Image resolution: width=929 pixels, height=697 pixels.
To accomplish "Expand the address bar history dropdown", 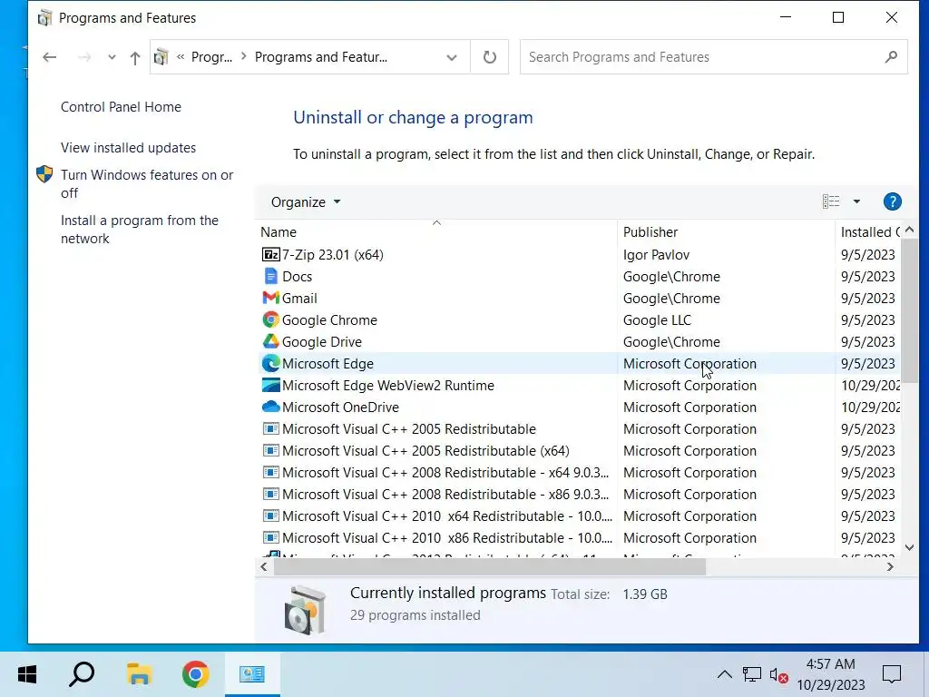I will click(452, 57).
